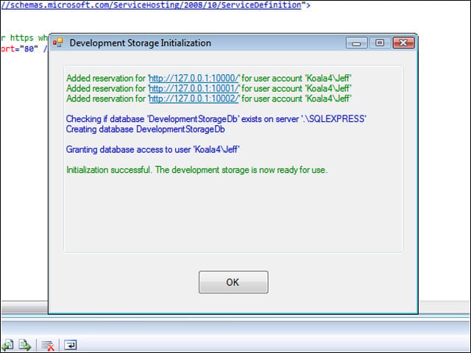Click the 'Granting database access' message
This screenshot has width=471, height=353.
pos(153,149)
